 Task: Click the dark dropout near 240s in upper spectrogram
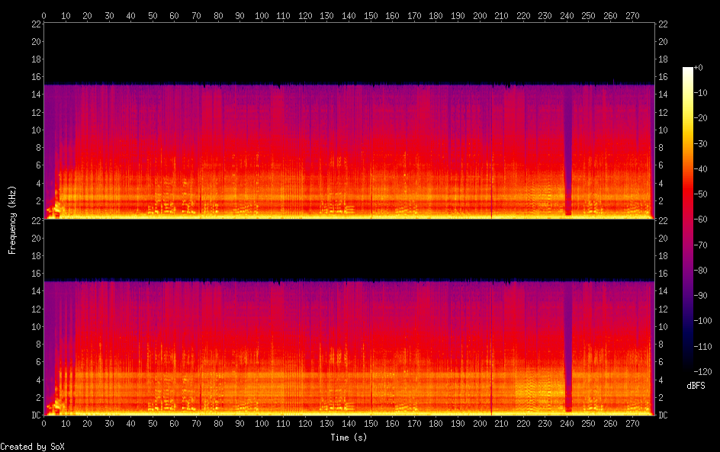point(567,152)
